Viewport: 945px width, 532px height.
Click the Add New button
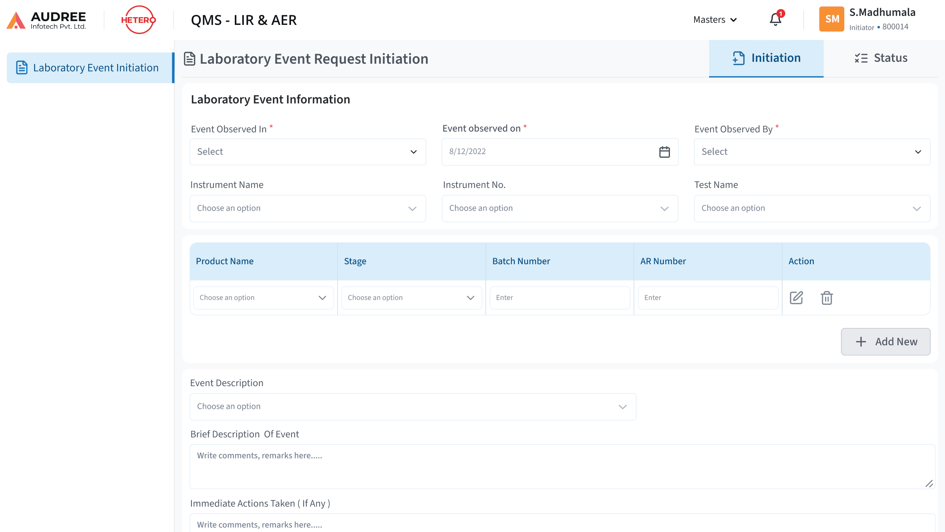(x=885, y=341)
